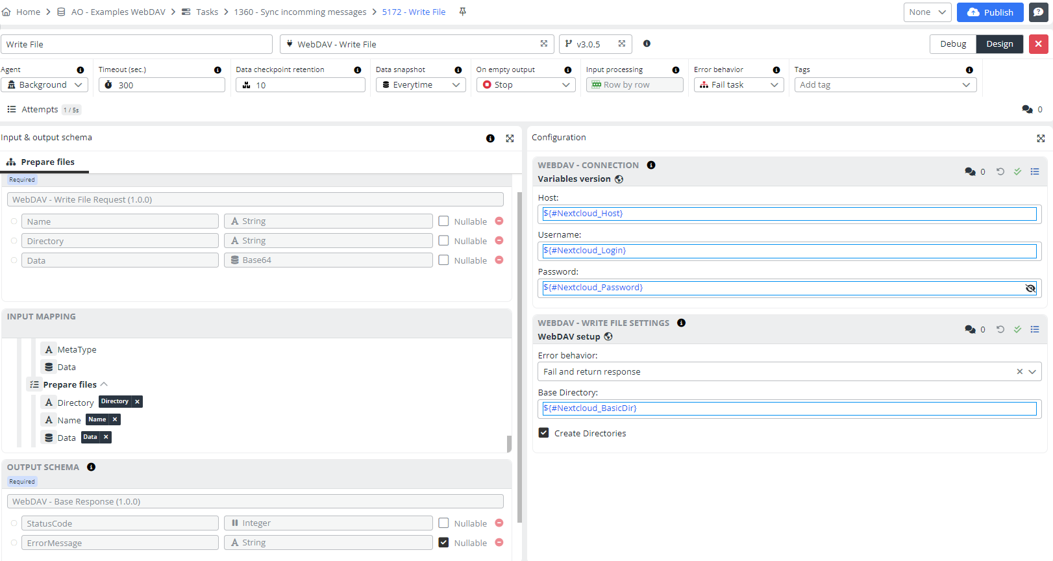Reset the WebDAV Connection settings

pyautogui.click(x=1000, y=171)
